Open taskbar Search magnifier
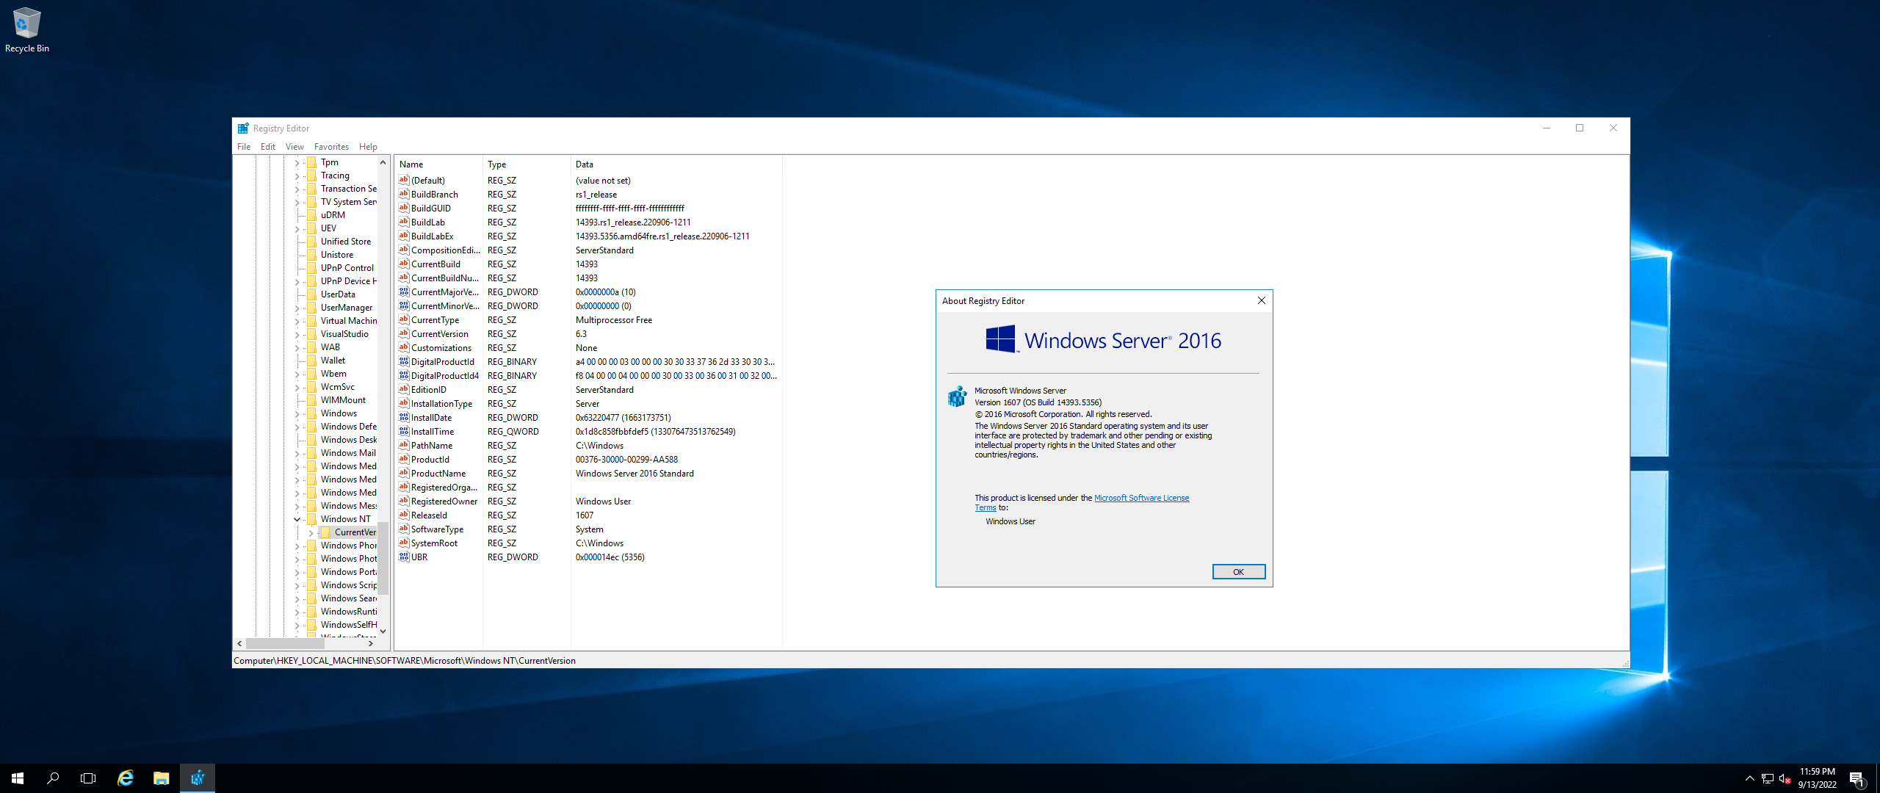Screen dimensions: 1880x793 [53, 778]
